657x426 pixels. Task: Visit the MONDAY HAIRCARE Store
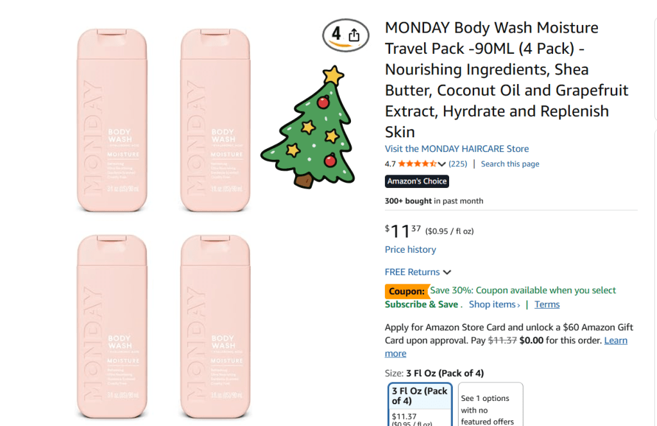[457, 149]
